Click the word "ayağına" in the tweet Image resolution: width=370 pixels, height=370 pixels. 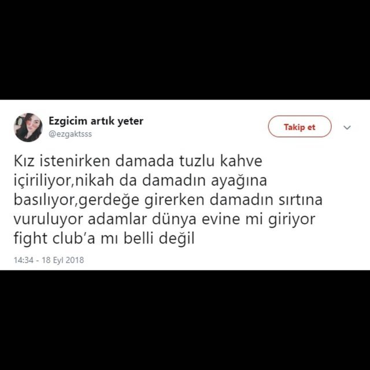[239, 181]
